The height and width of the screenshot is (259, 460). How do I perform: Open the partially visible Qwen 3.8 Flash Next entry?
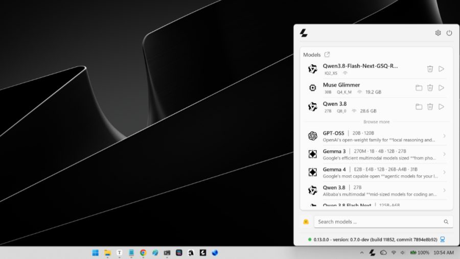376,205
